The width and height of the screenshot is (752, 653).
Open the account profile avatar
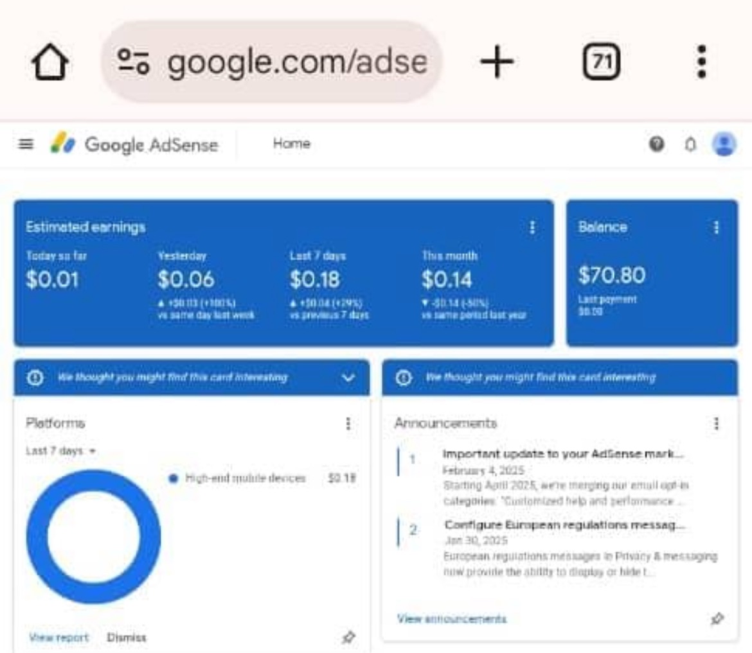724,144
